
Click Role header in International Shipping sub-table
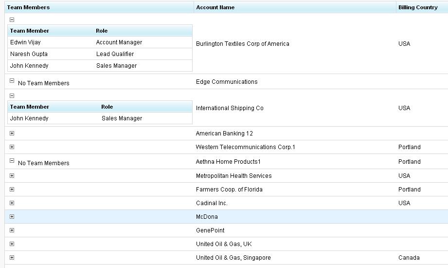(x=107, y=107)
